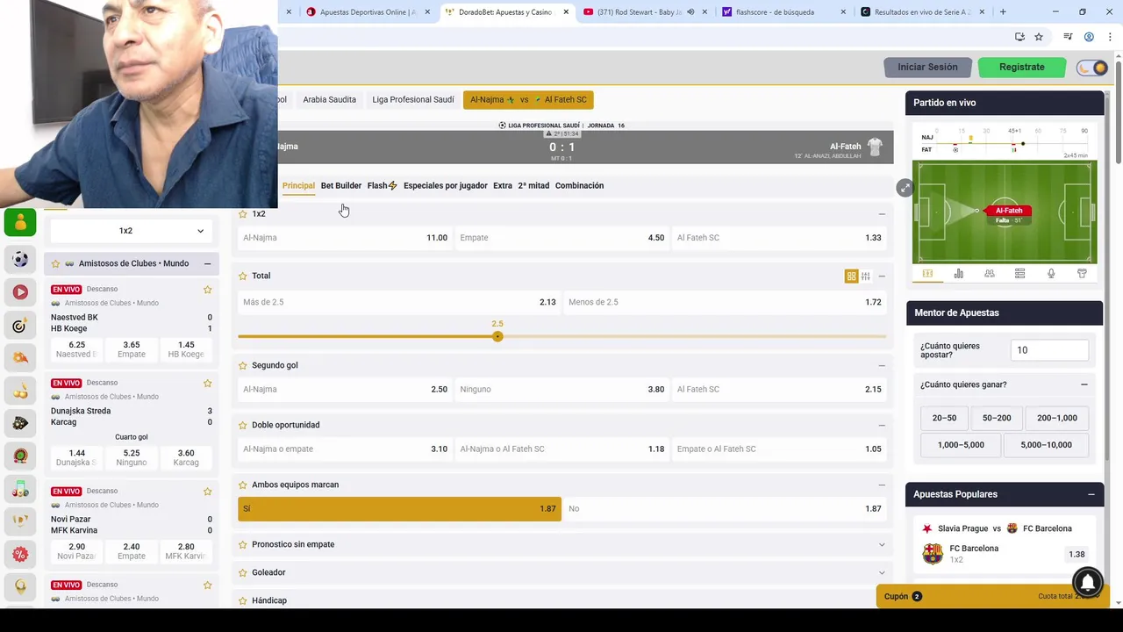1123x632 pixels.
Task: Show the lineups people icon in match tracker
Action: pyautogui.click(x=989, y=274)
